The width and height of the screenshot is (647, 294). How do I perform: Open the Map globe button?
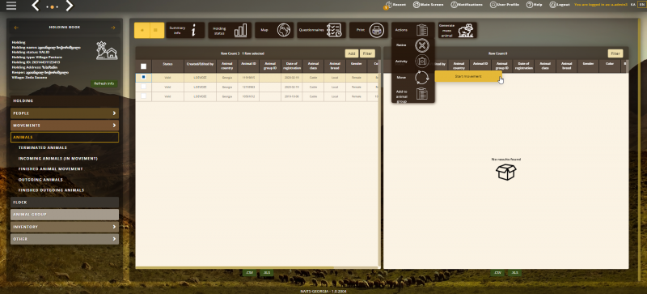pos(274,30)
